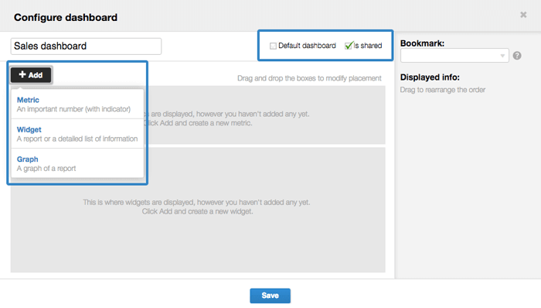This screenshot has height=308, width=541.
Task: Click the Save button
Action: (x=270, y=296)
